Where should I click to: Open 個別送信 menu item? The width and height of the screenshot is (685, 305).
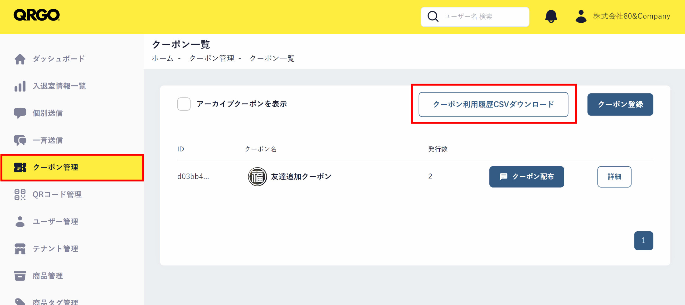[48, 113]
